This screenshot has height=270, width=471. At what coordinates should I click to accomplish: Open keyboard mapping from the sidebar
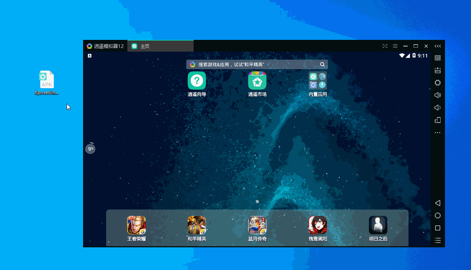pyautogui.click(x=437, y=58)
